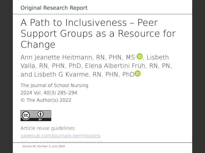Click the partially visible DOI line
Viewport: 205px width, 153px height.
(x=61, y=142)
